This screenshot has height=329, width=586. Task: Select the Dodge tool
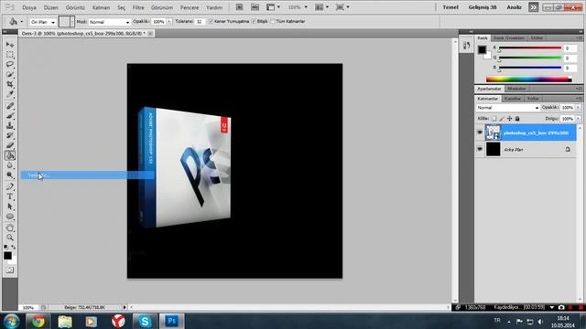click(x=10, y=175)
